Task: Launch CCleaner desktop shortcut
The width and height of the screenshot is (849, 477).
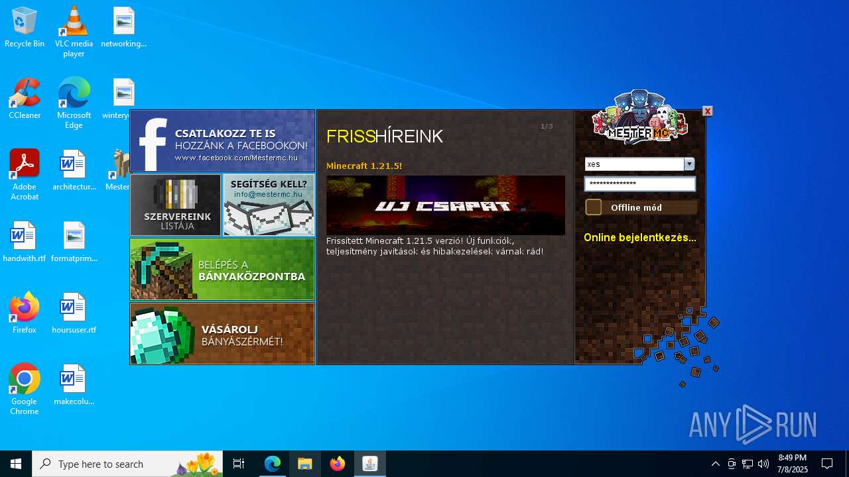Action: (x=25, y=99)
